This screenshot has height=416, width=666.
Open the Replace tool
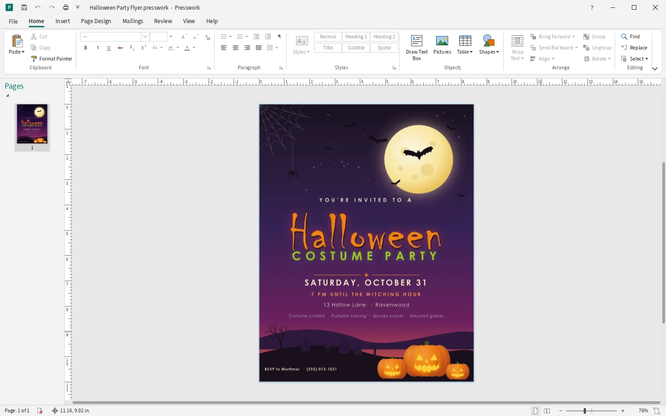pyautogui.click(x=634, y=48)
